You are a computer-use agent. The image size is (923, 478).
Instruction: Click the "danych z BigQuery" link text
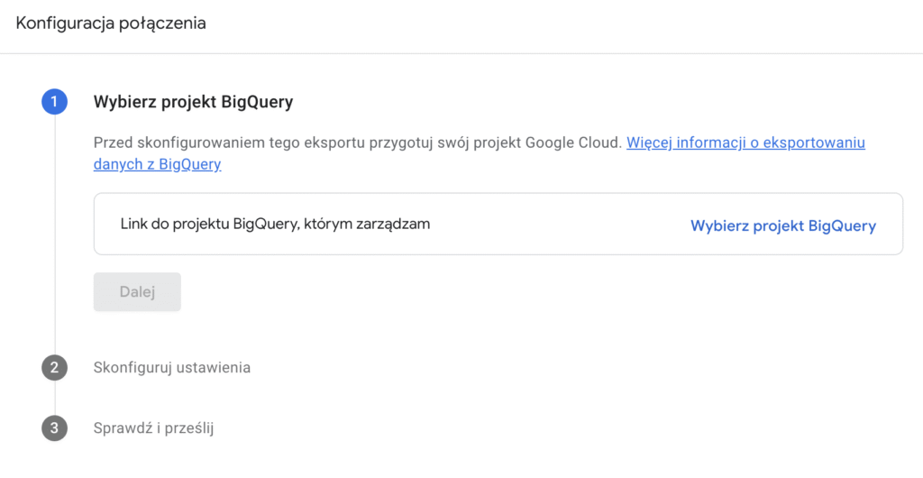(x=157, y=164)
